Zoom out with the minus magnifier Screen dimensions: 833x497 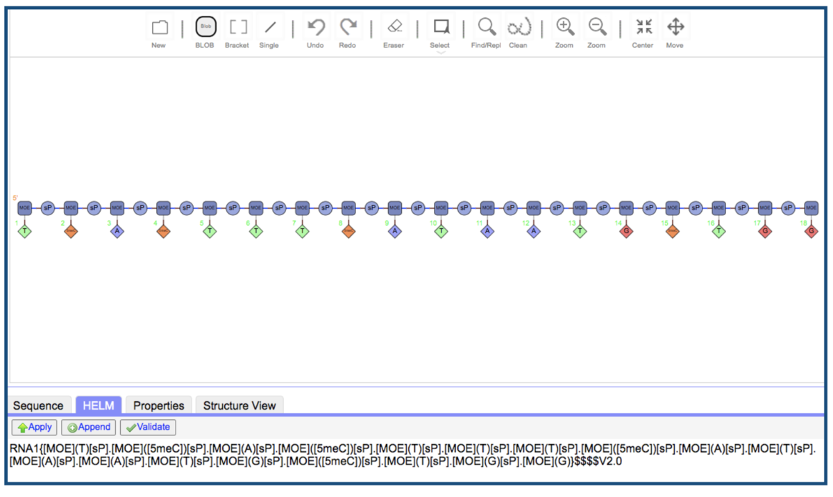point(596,28)
